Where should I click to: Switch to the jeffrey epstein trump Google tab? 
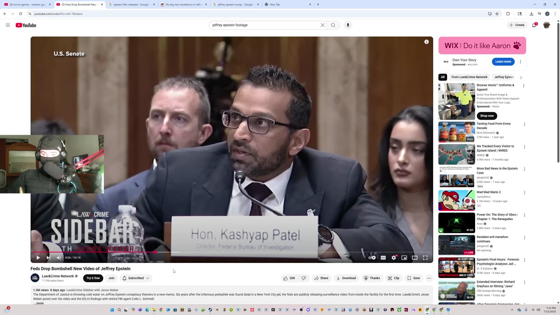[235, 4]
